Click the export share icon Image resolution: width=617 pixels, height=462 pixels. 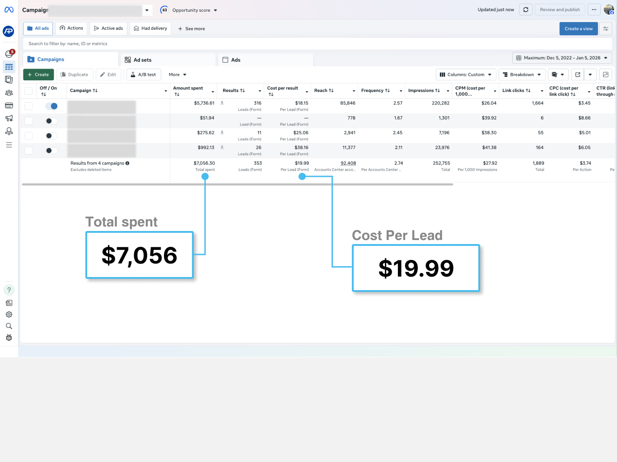point(578,74)
